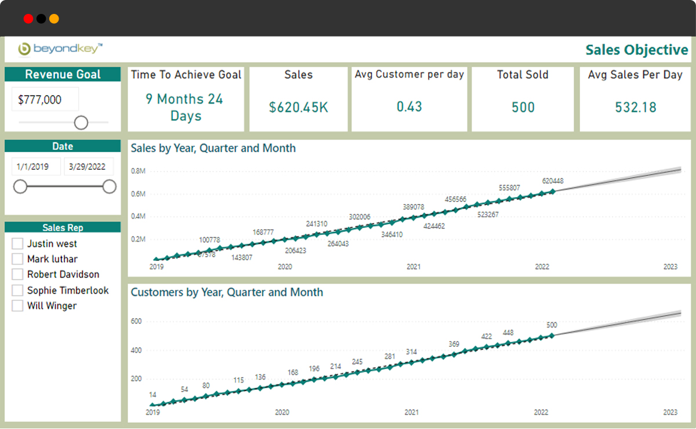
Task: Check the Will Winger checkbox
Action: tap(17, 306)
